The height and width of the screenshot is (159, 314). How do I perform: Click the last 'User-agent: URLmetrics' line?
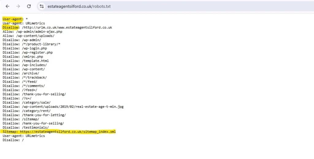pos(24,136)
